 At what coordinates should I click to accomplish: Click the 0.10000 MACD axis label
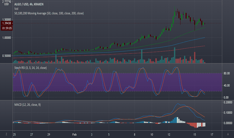[228, 113]
